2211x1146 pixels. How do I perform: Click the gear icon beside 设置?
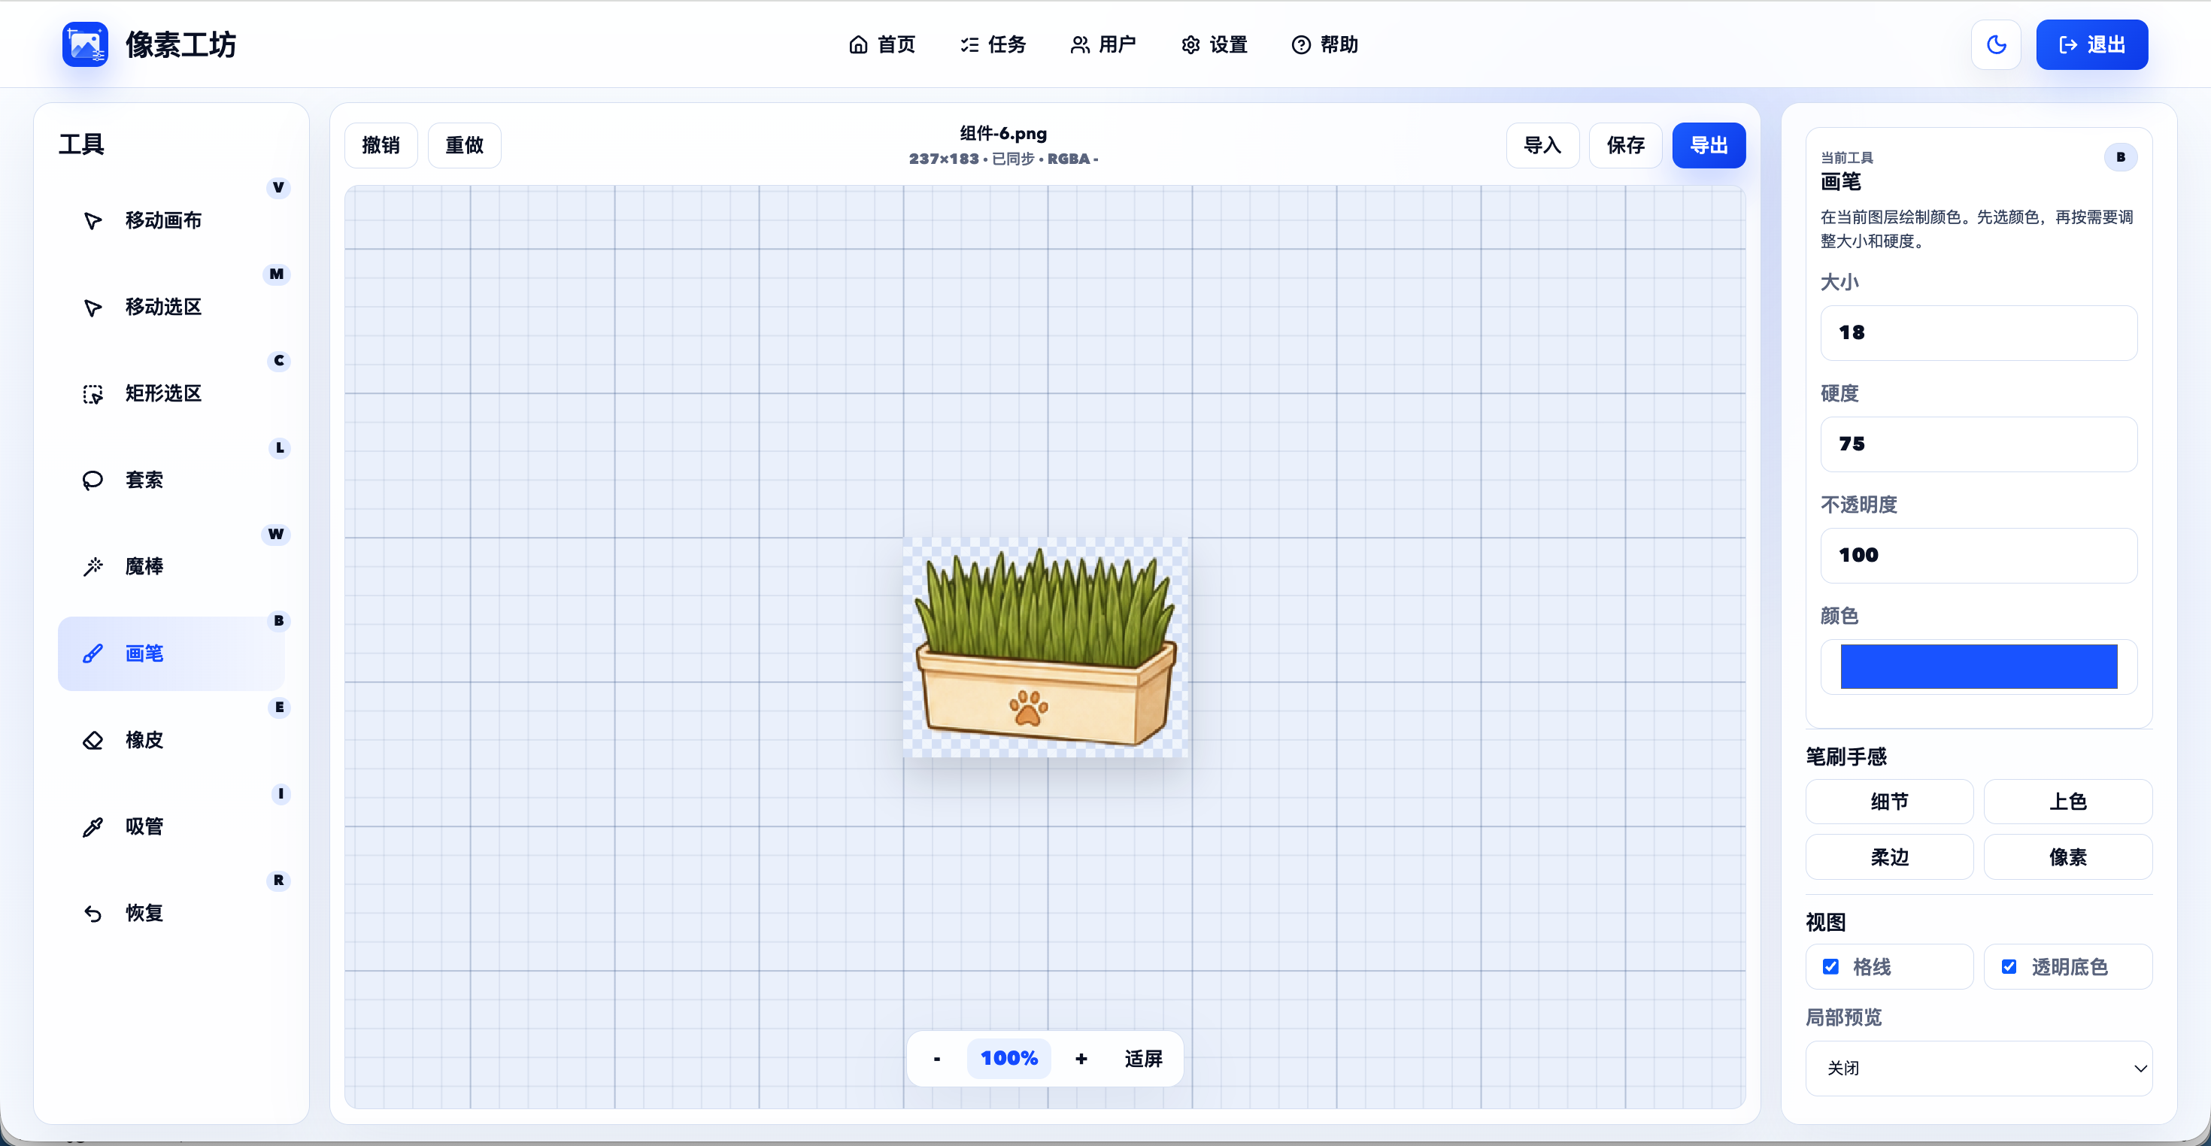[x=1190, y=44]
